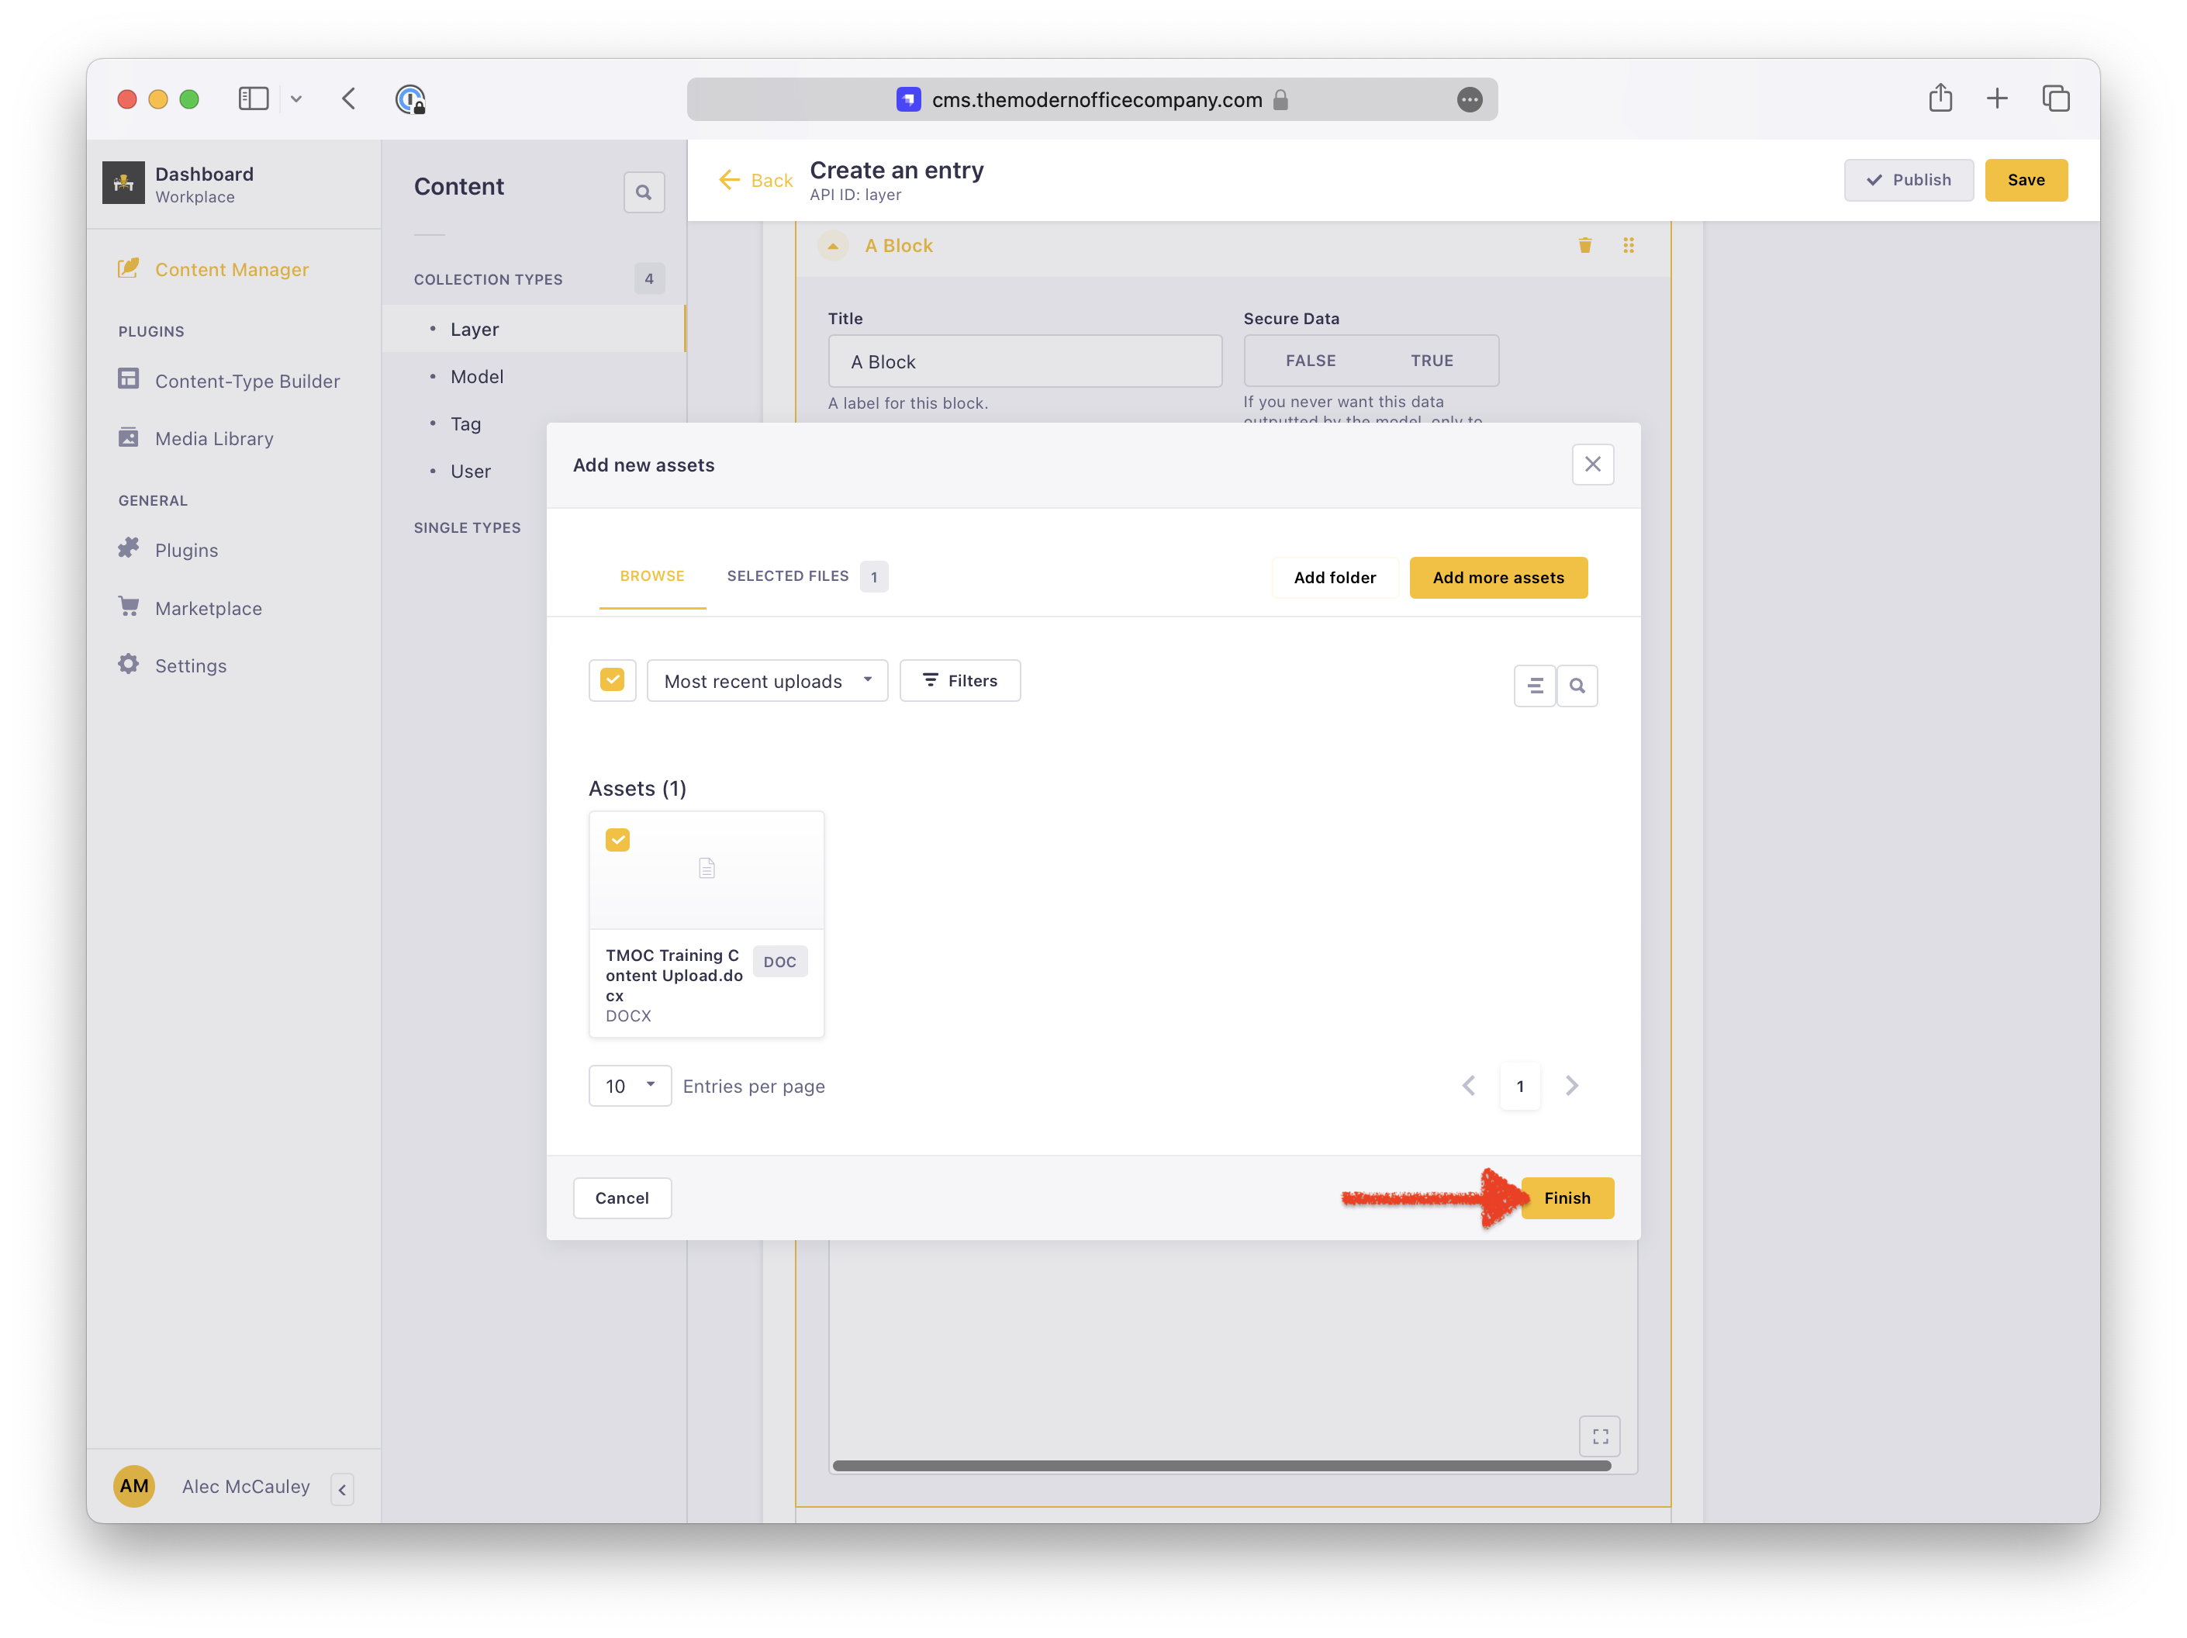Click the fullscreen expand icon in editor

click(1598, 1436)
